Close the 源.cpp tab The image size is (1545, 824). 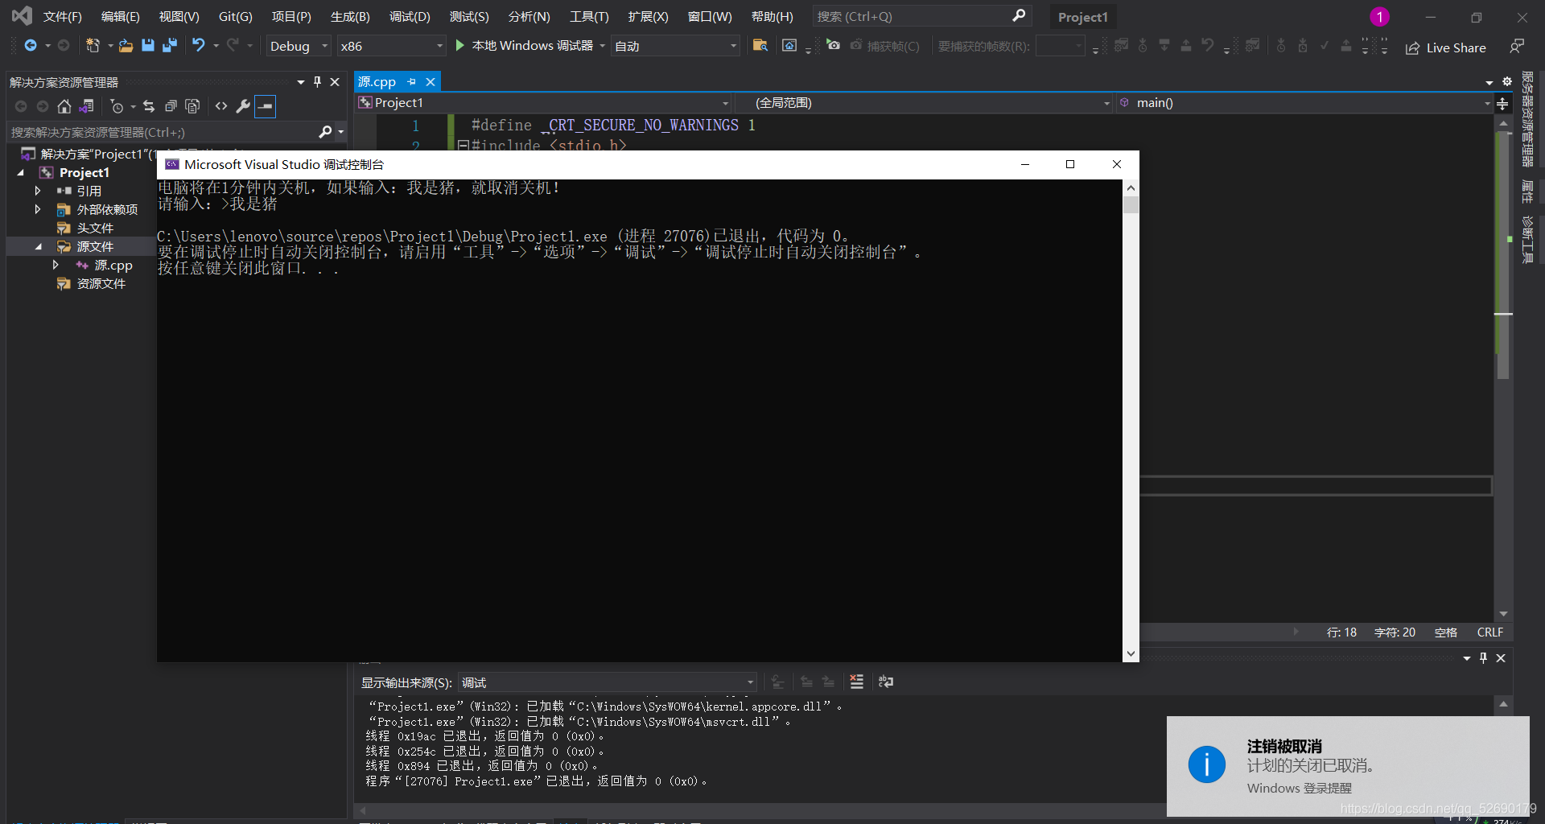point(431,82)
